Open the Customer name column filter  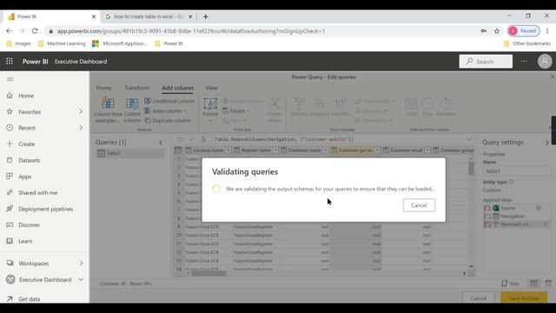pyautogui.click(x=325, y=150)
